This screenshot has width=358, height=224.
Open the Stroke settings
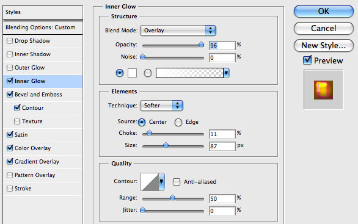pyautogui.click(x=23, y=189)
